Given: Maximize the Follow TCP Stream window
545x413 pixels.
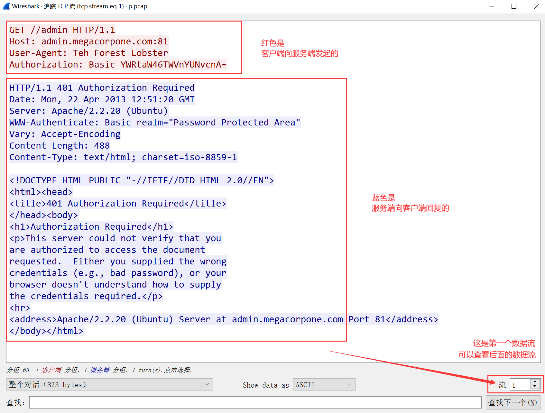Looking at the screenshot, I should [x=514, y=6].
